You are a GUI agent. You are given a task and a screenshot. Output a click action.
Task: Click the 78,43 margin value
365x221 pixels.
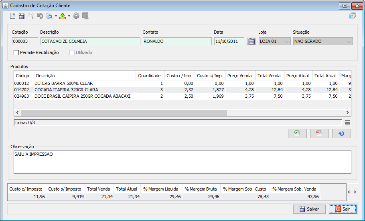click(x=263, y=197)
